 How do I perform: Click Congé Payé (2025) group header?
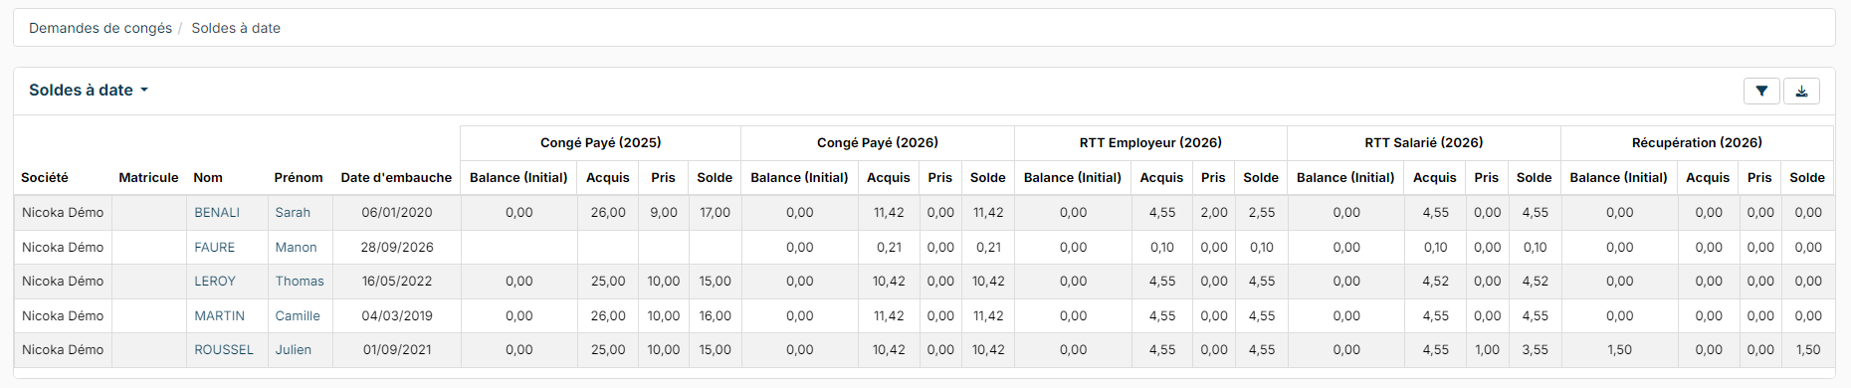click(601, 142)
